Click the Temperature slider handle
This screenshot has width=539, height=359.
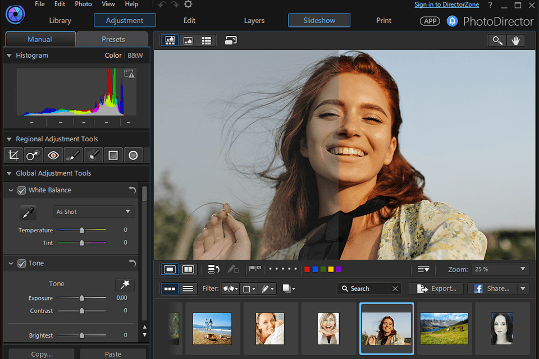point(82,230)
